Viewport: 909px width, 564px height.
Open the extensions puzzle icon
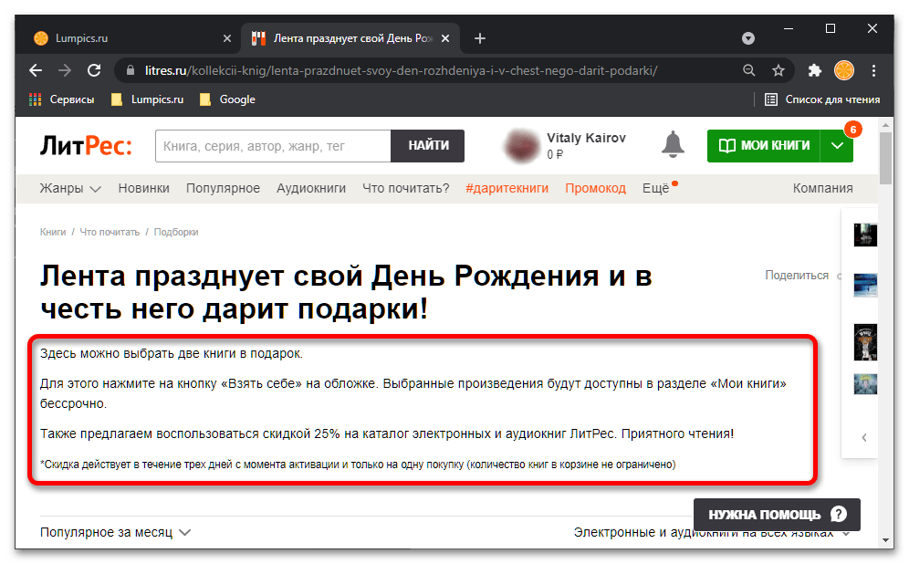[814, 70]
